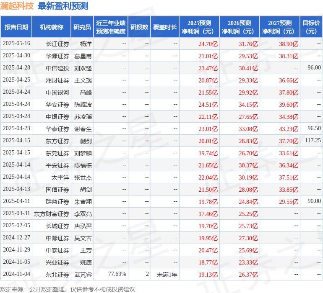Click the 77.69% accuracy value

[117, 274]
